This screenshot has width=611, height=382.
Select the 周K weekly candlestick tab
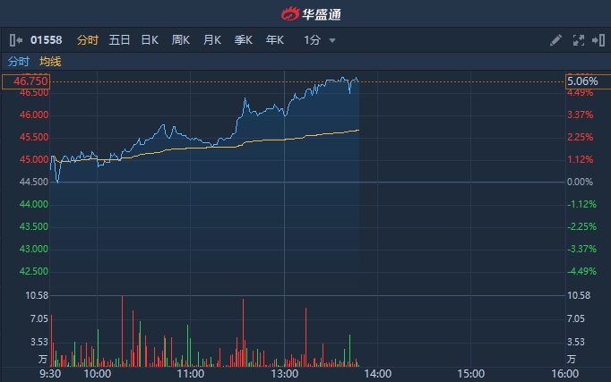tap(181, 40)
